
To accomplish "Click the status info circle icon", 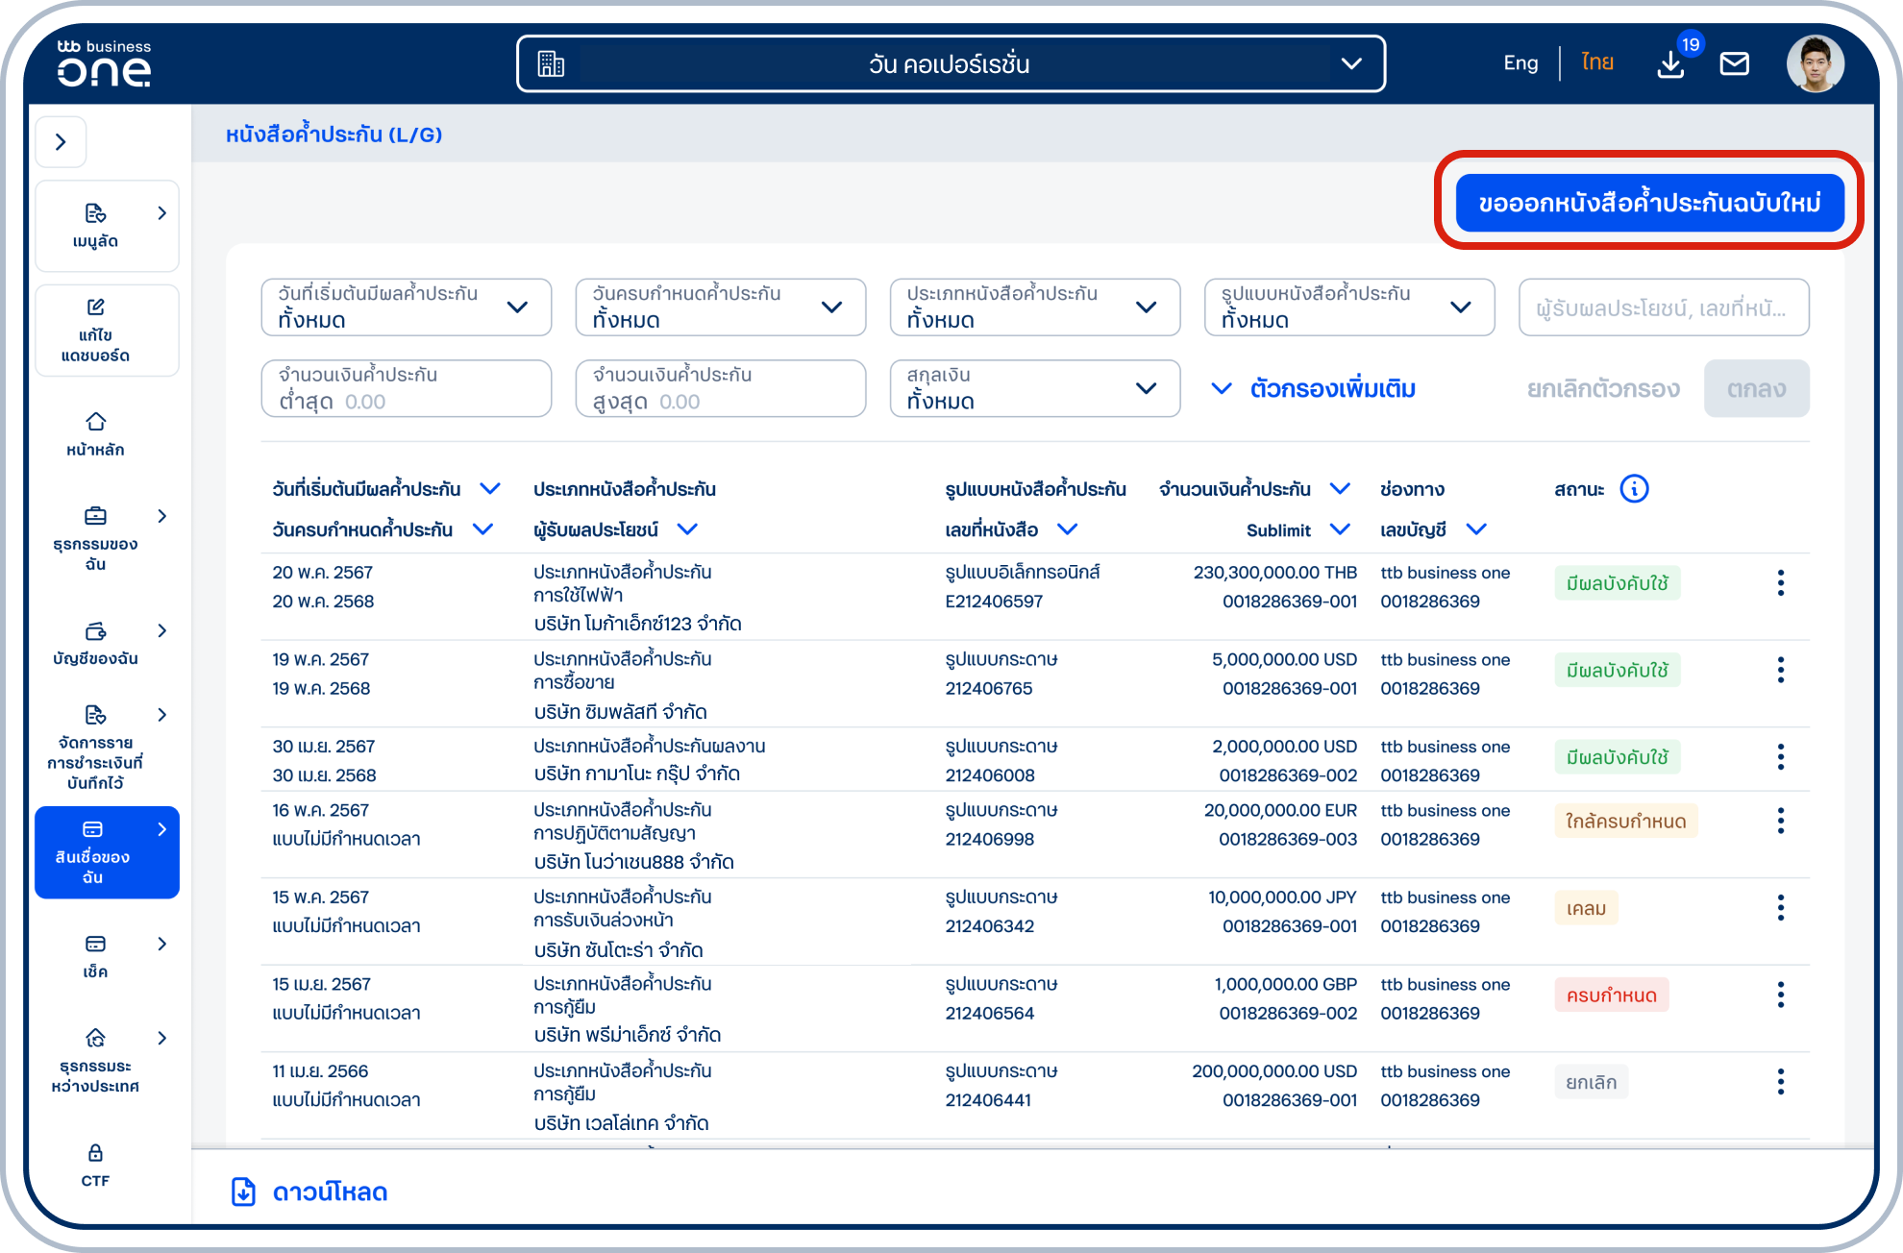I will (1634, 489).
